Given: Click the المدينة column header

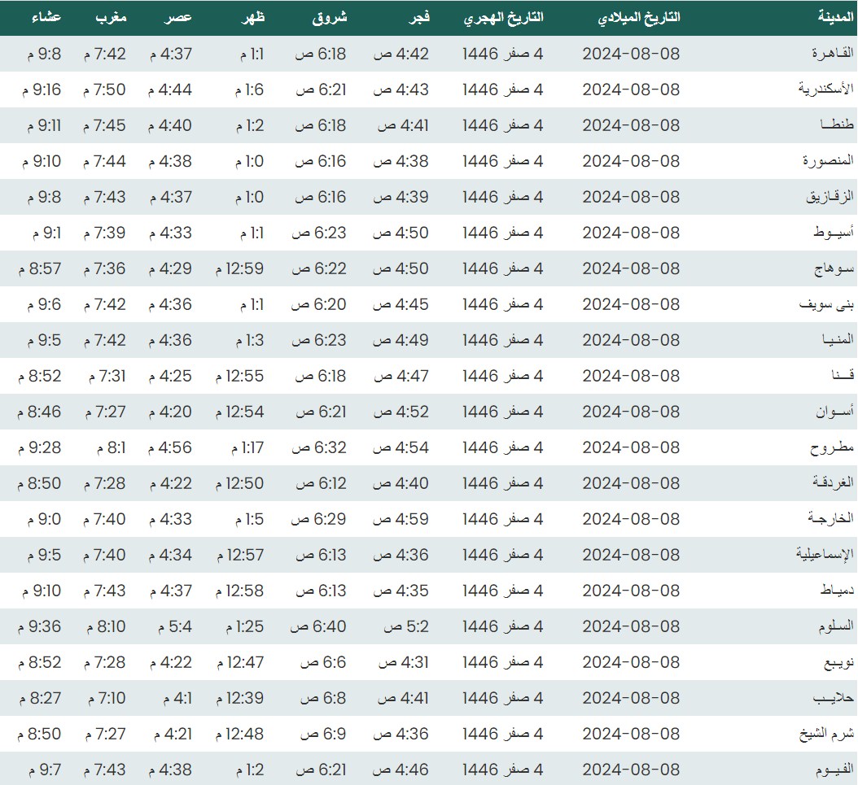Looking at the screenshot, I should (x=836, y=17).
